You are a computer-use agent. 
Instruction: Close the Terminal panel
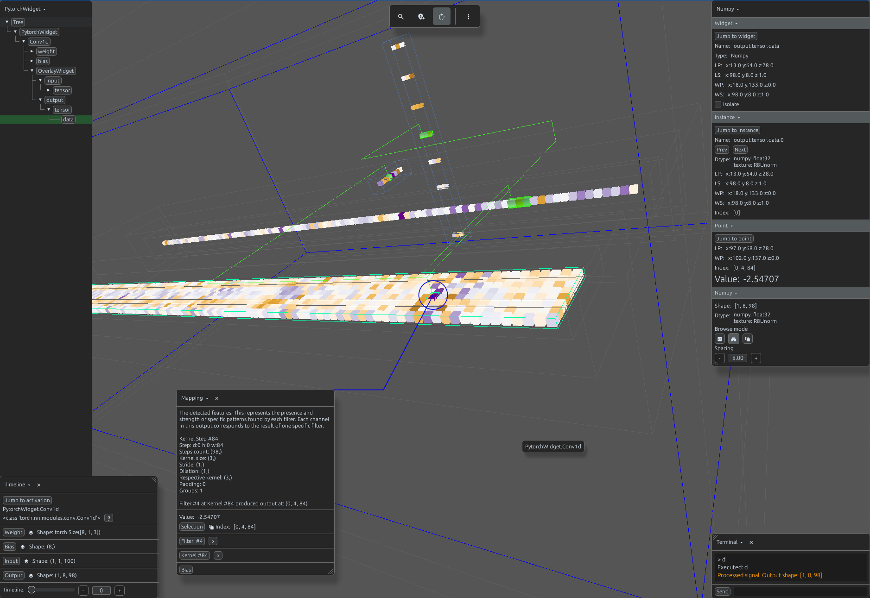[751, 542]
